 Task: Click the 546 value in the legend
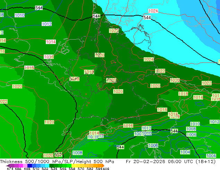(x=63, y=169)
